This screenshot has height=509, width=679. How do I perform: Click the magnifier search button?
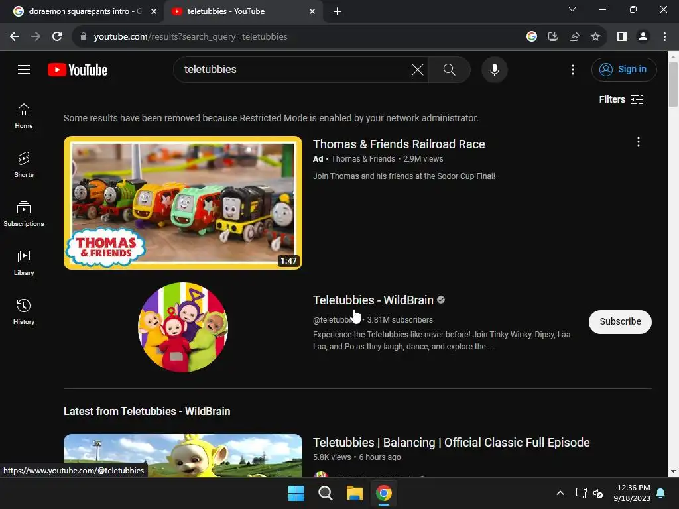point(450,69)
